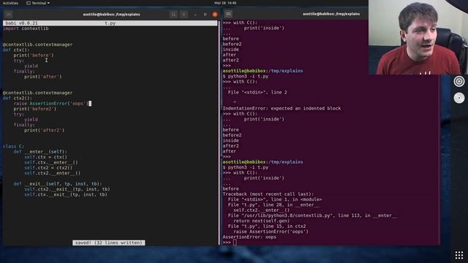Screen dimensions: 468x263
Task: Maximize the left terminal window
Action: (205, 15)
